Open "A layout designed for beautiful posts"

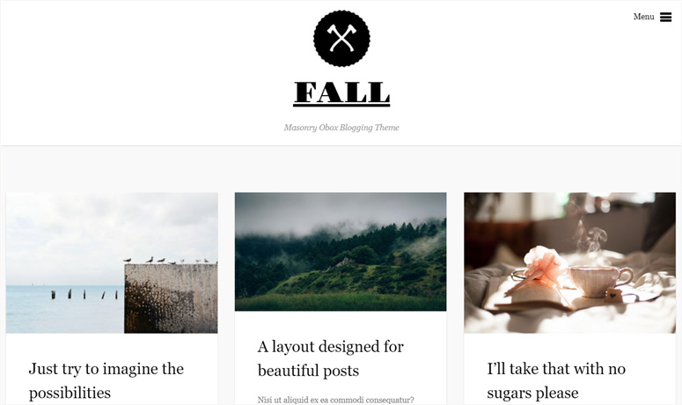[x=331, y=358]
